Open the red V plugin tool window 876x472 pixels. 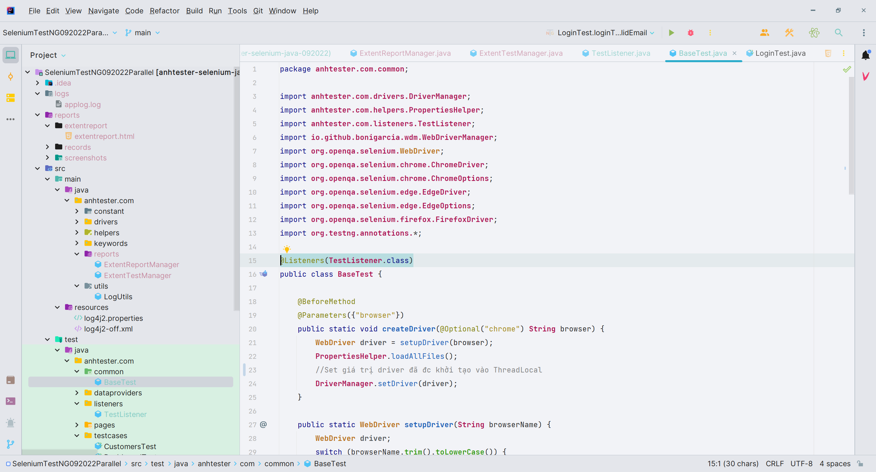pyautogui.click(x=866, y=76)
